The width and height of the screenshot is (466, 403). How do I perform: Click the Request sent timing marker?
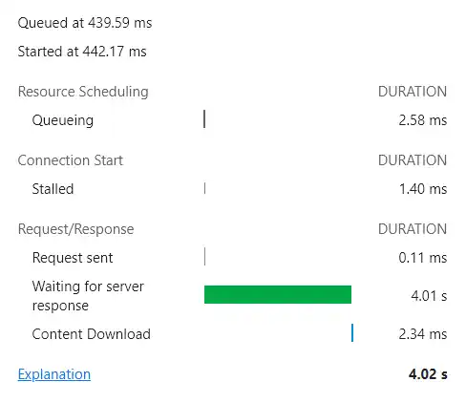pyautogui.click(x=204, y=256)
